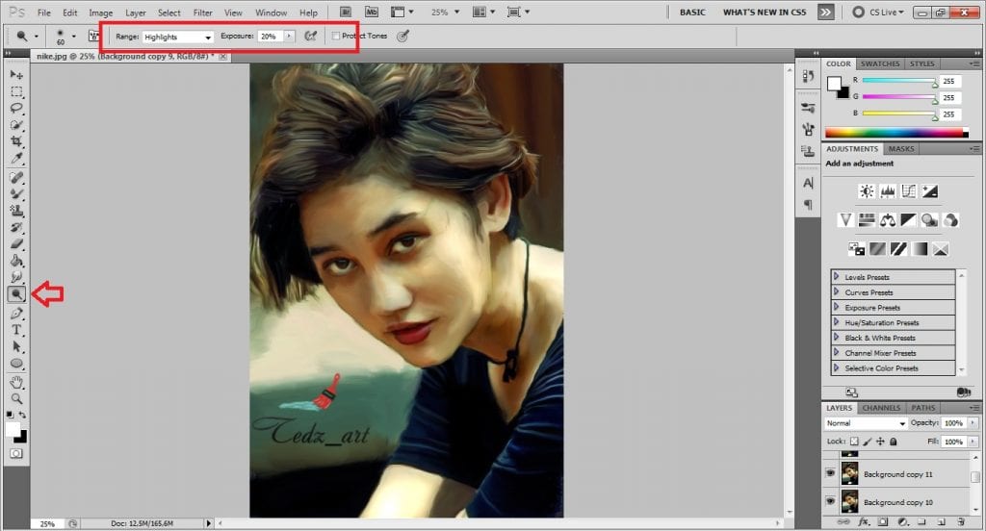This screenshot has width=986, height=531.
Task: Enable the Protect Tones checkbox
Action: click(x=335, y=37)
